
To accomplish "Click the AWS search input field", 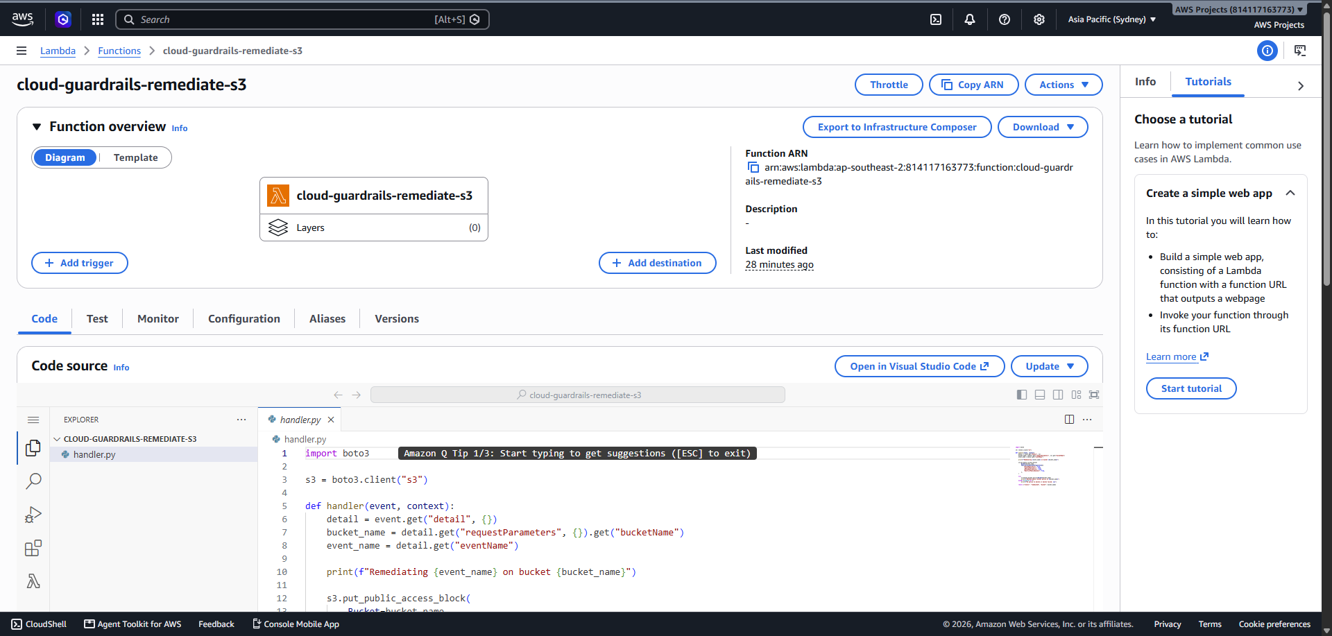I will tap(302, 19).
